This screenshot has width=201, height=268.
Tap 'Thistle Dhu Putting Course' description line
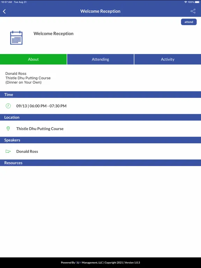point(28,78)
